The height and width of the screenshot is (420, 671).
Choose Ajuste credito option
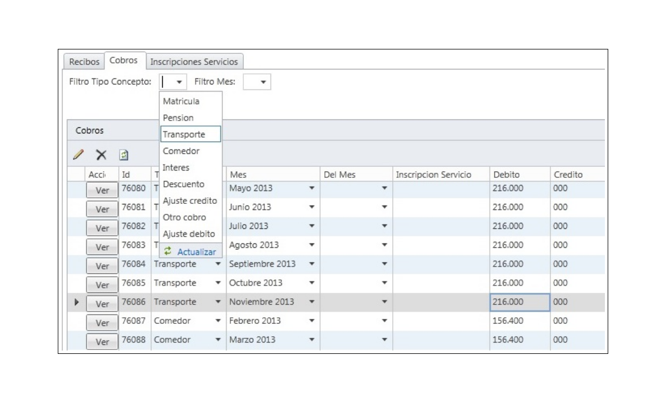click(191, 201)
